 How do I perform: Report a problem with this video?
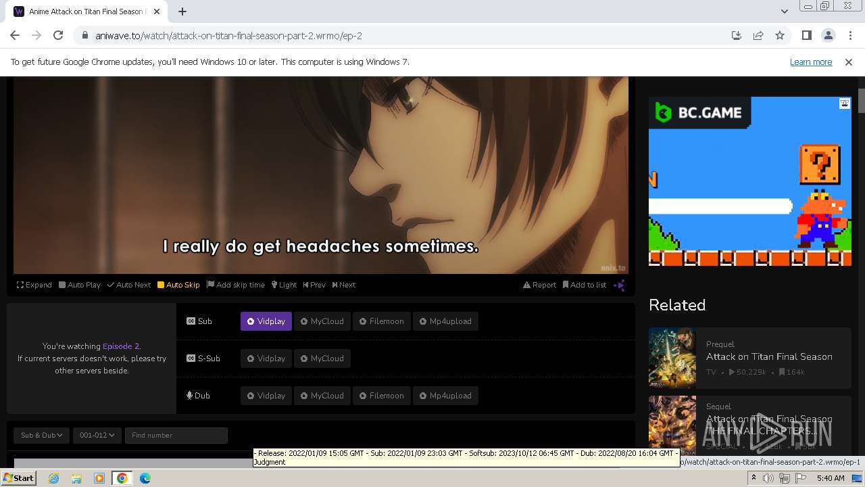tap(540, 285)
